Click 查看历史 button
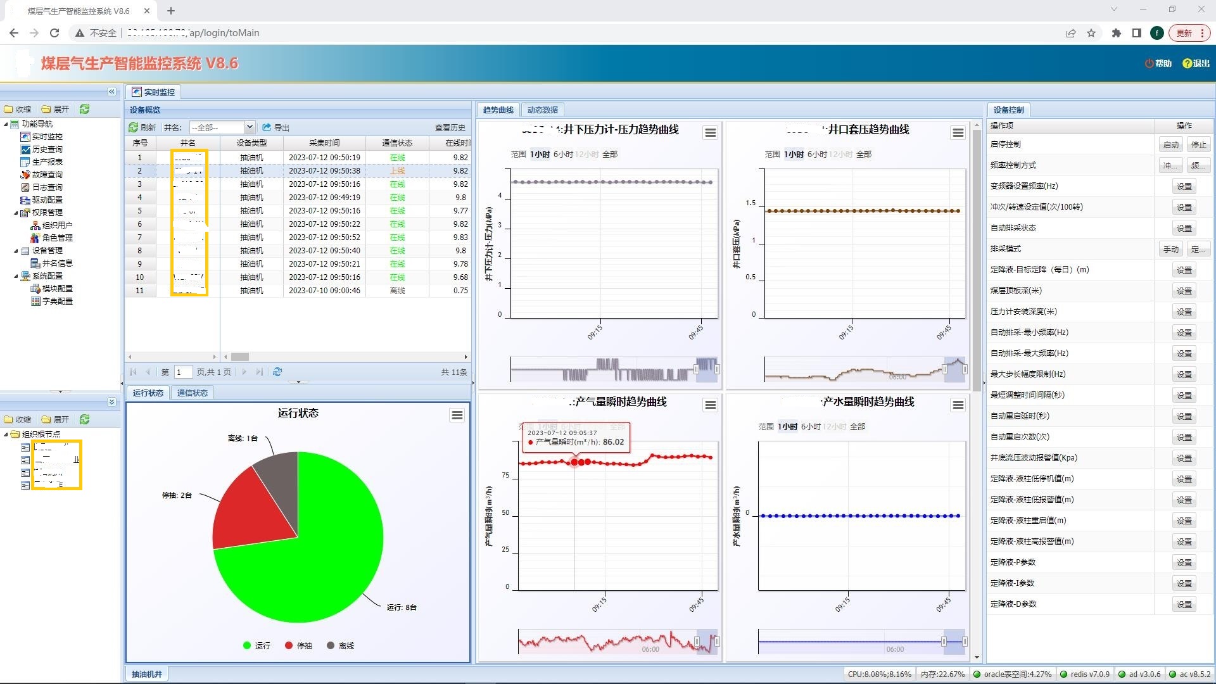 pyautogui.click(x=450, y=127)
